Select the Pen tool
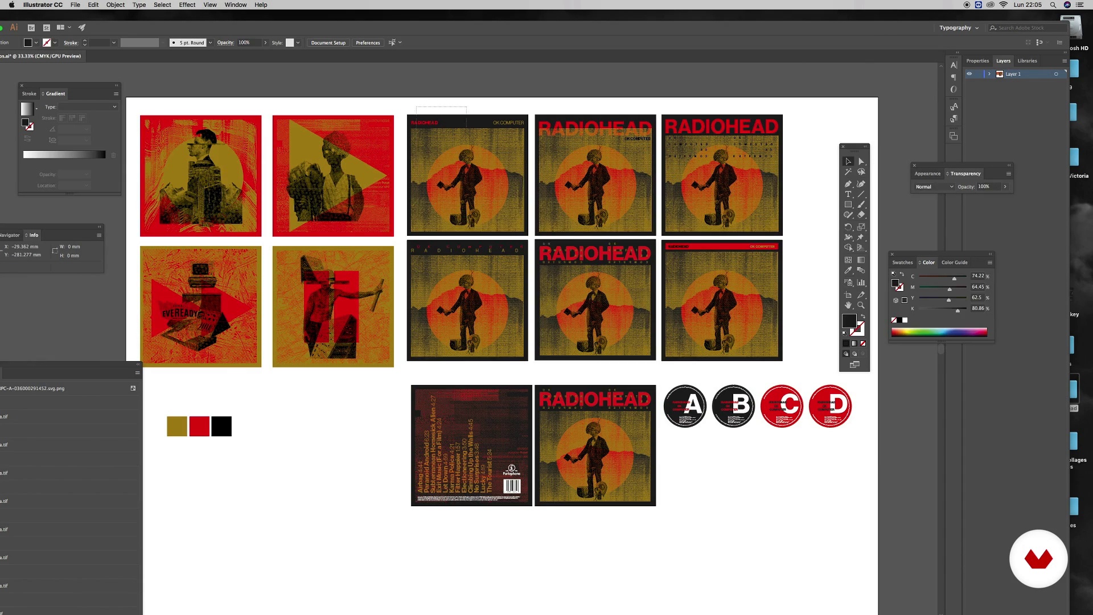 pos(848,184)
